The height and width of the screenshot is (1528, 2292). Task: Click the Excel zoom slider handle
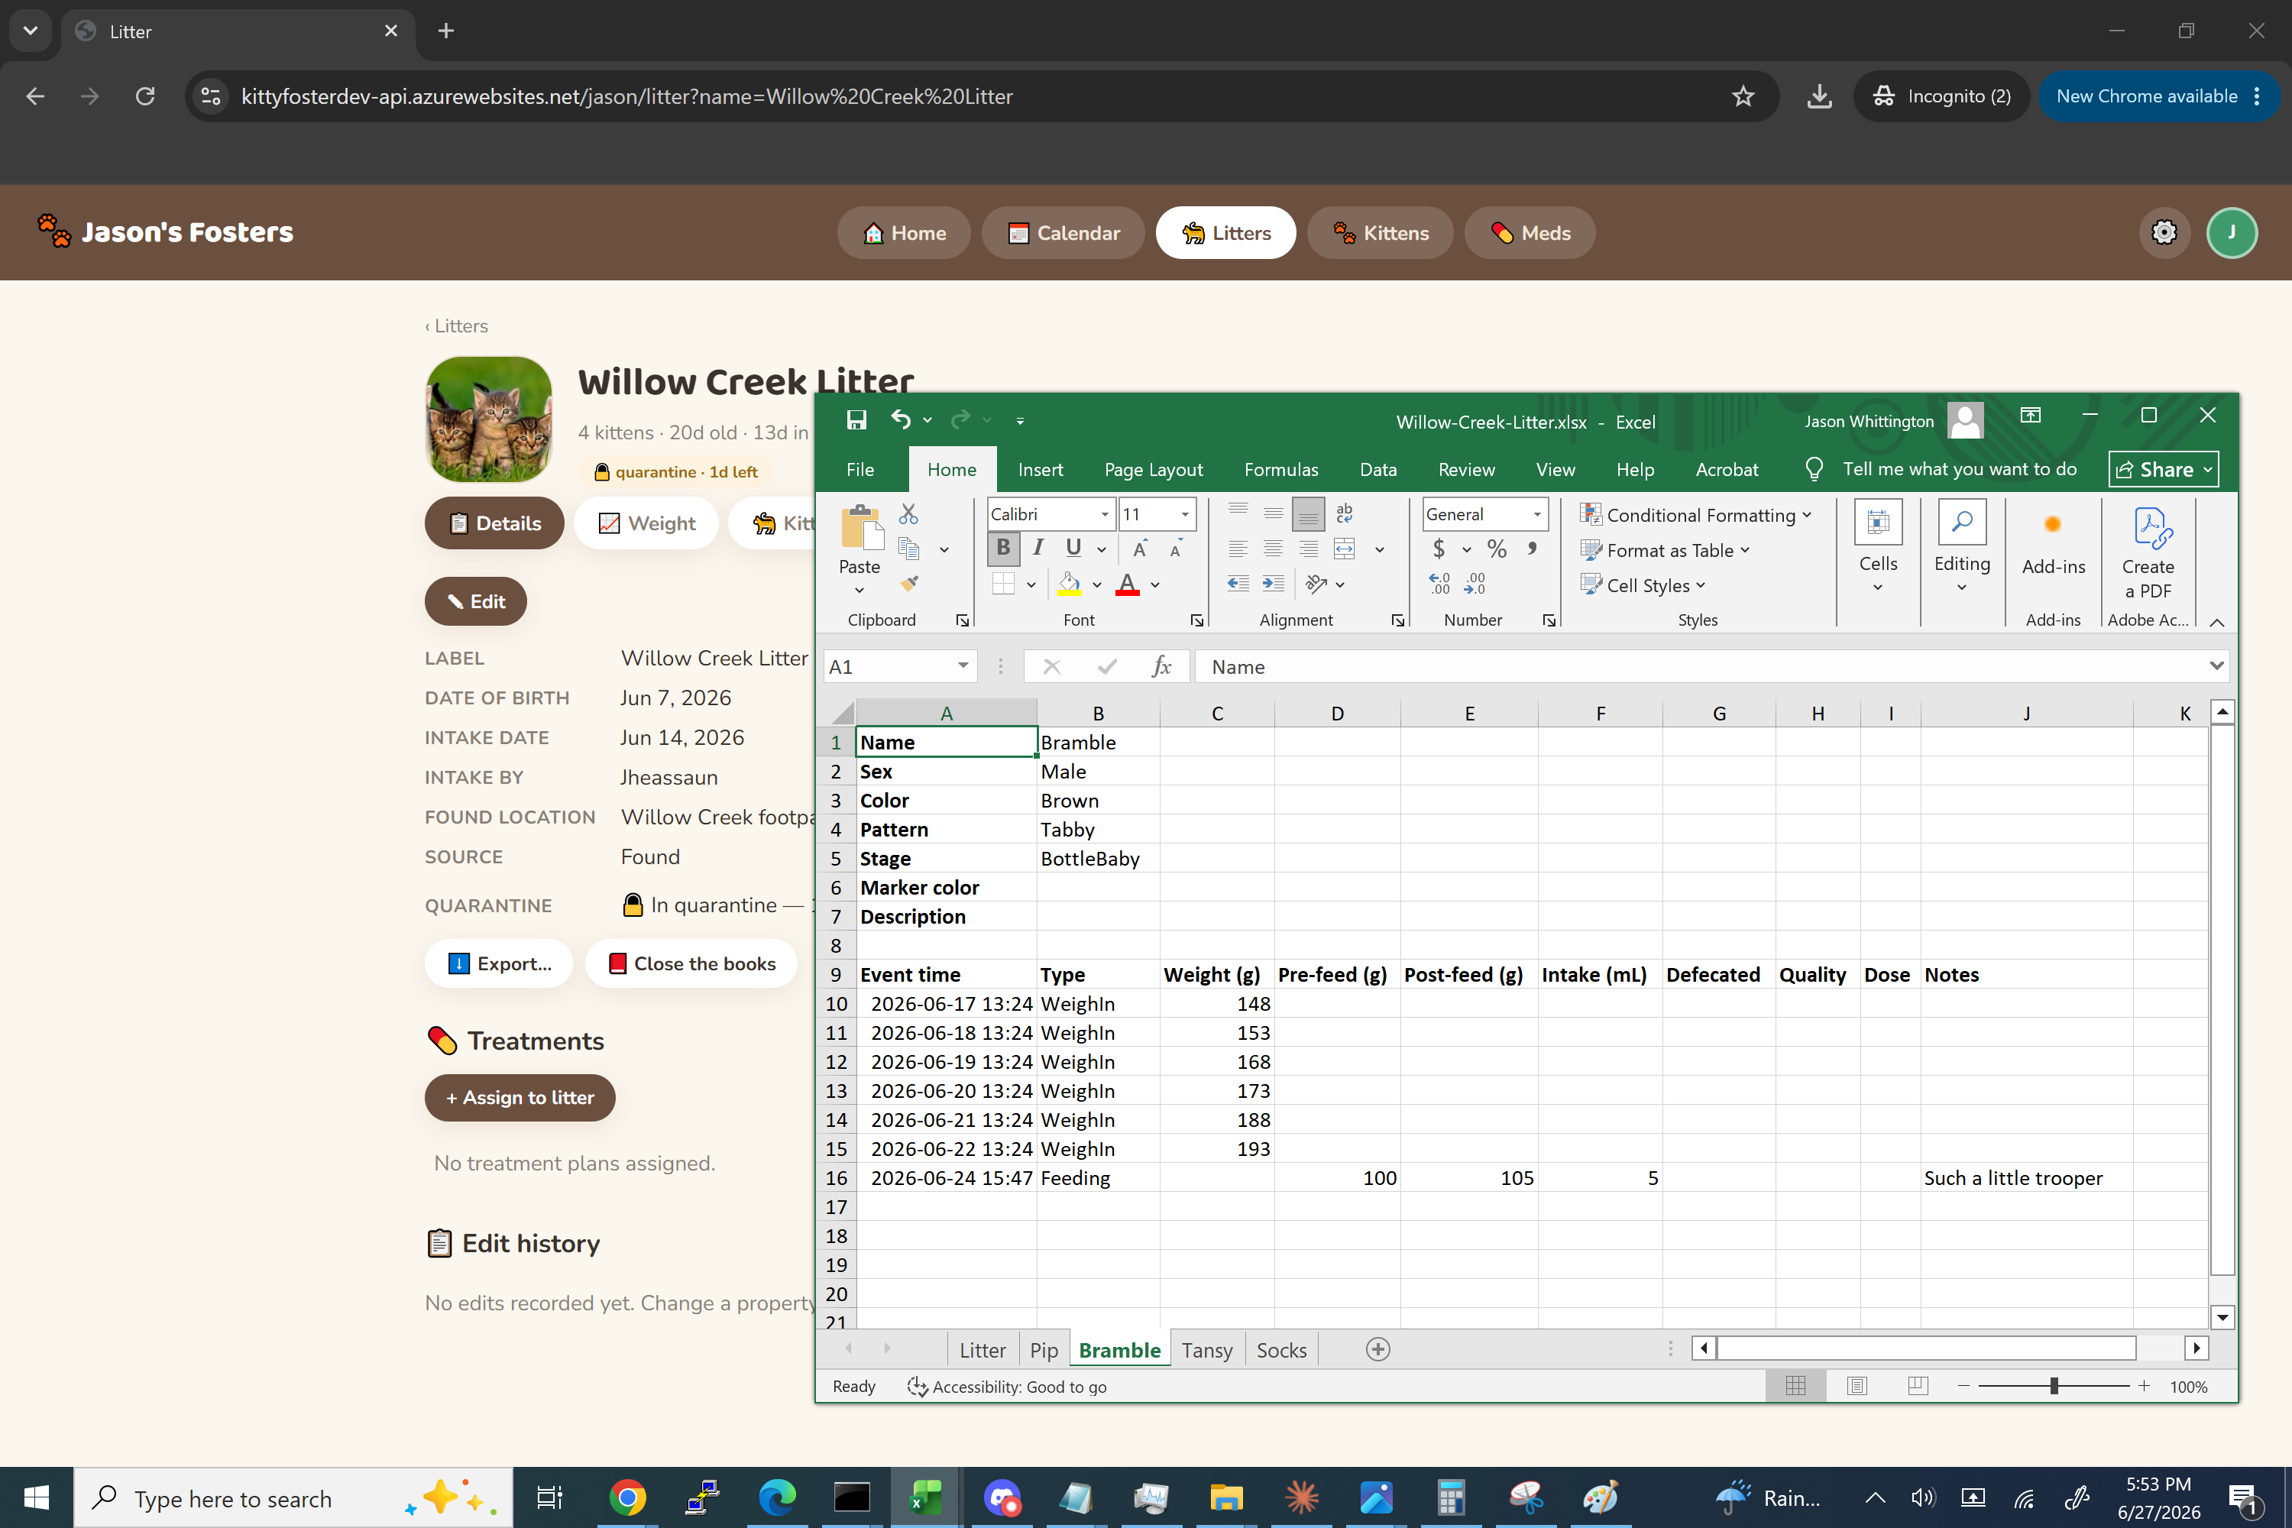(x=2054, y=1386)
